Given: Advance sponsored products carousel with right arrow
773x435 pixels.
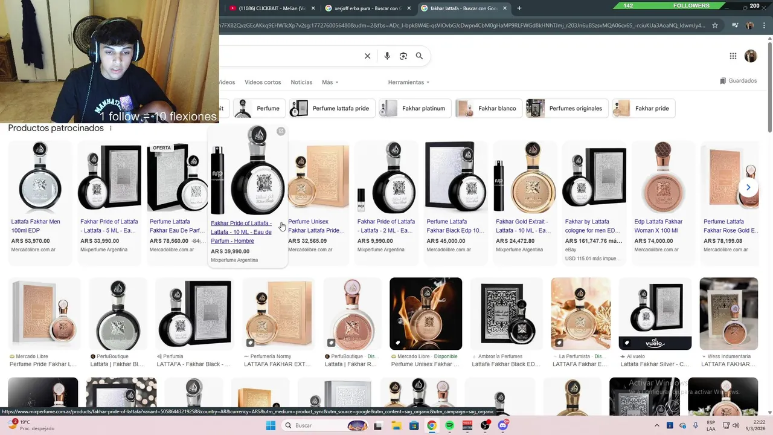Looking at the screenshot, I should (748, 187).
